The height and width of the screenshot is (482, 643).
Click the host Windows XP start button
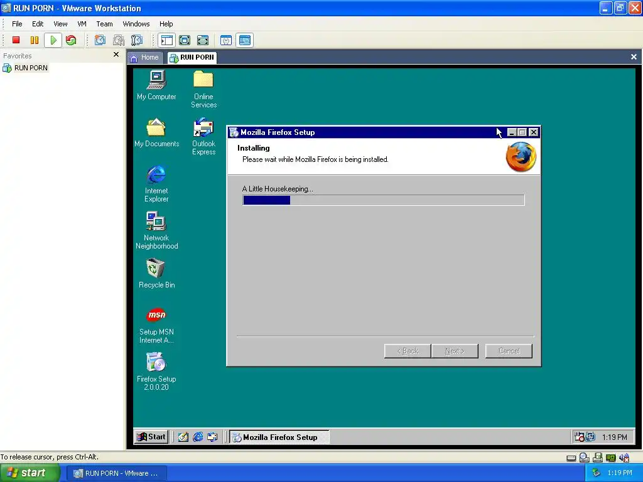coord(29,473)
